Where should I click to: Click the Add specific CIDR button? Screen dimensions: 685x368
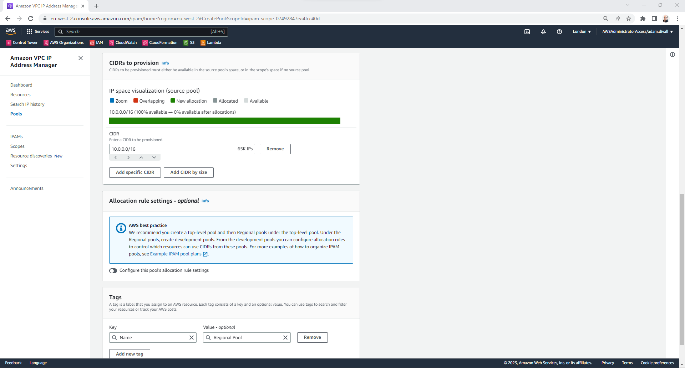pos(135,172)
